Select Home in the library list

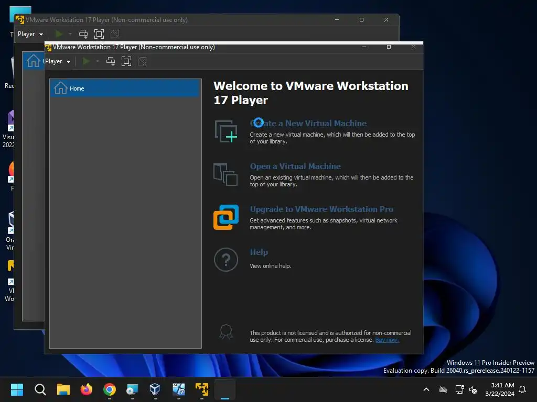[125, 88]
